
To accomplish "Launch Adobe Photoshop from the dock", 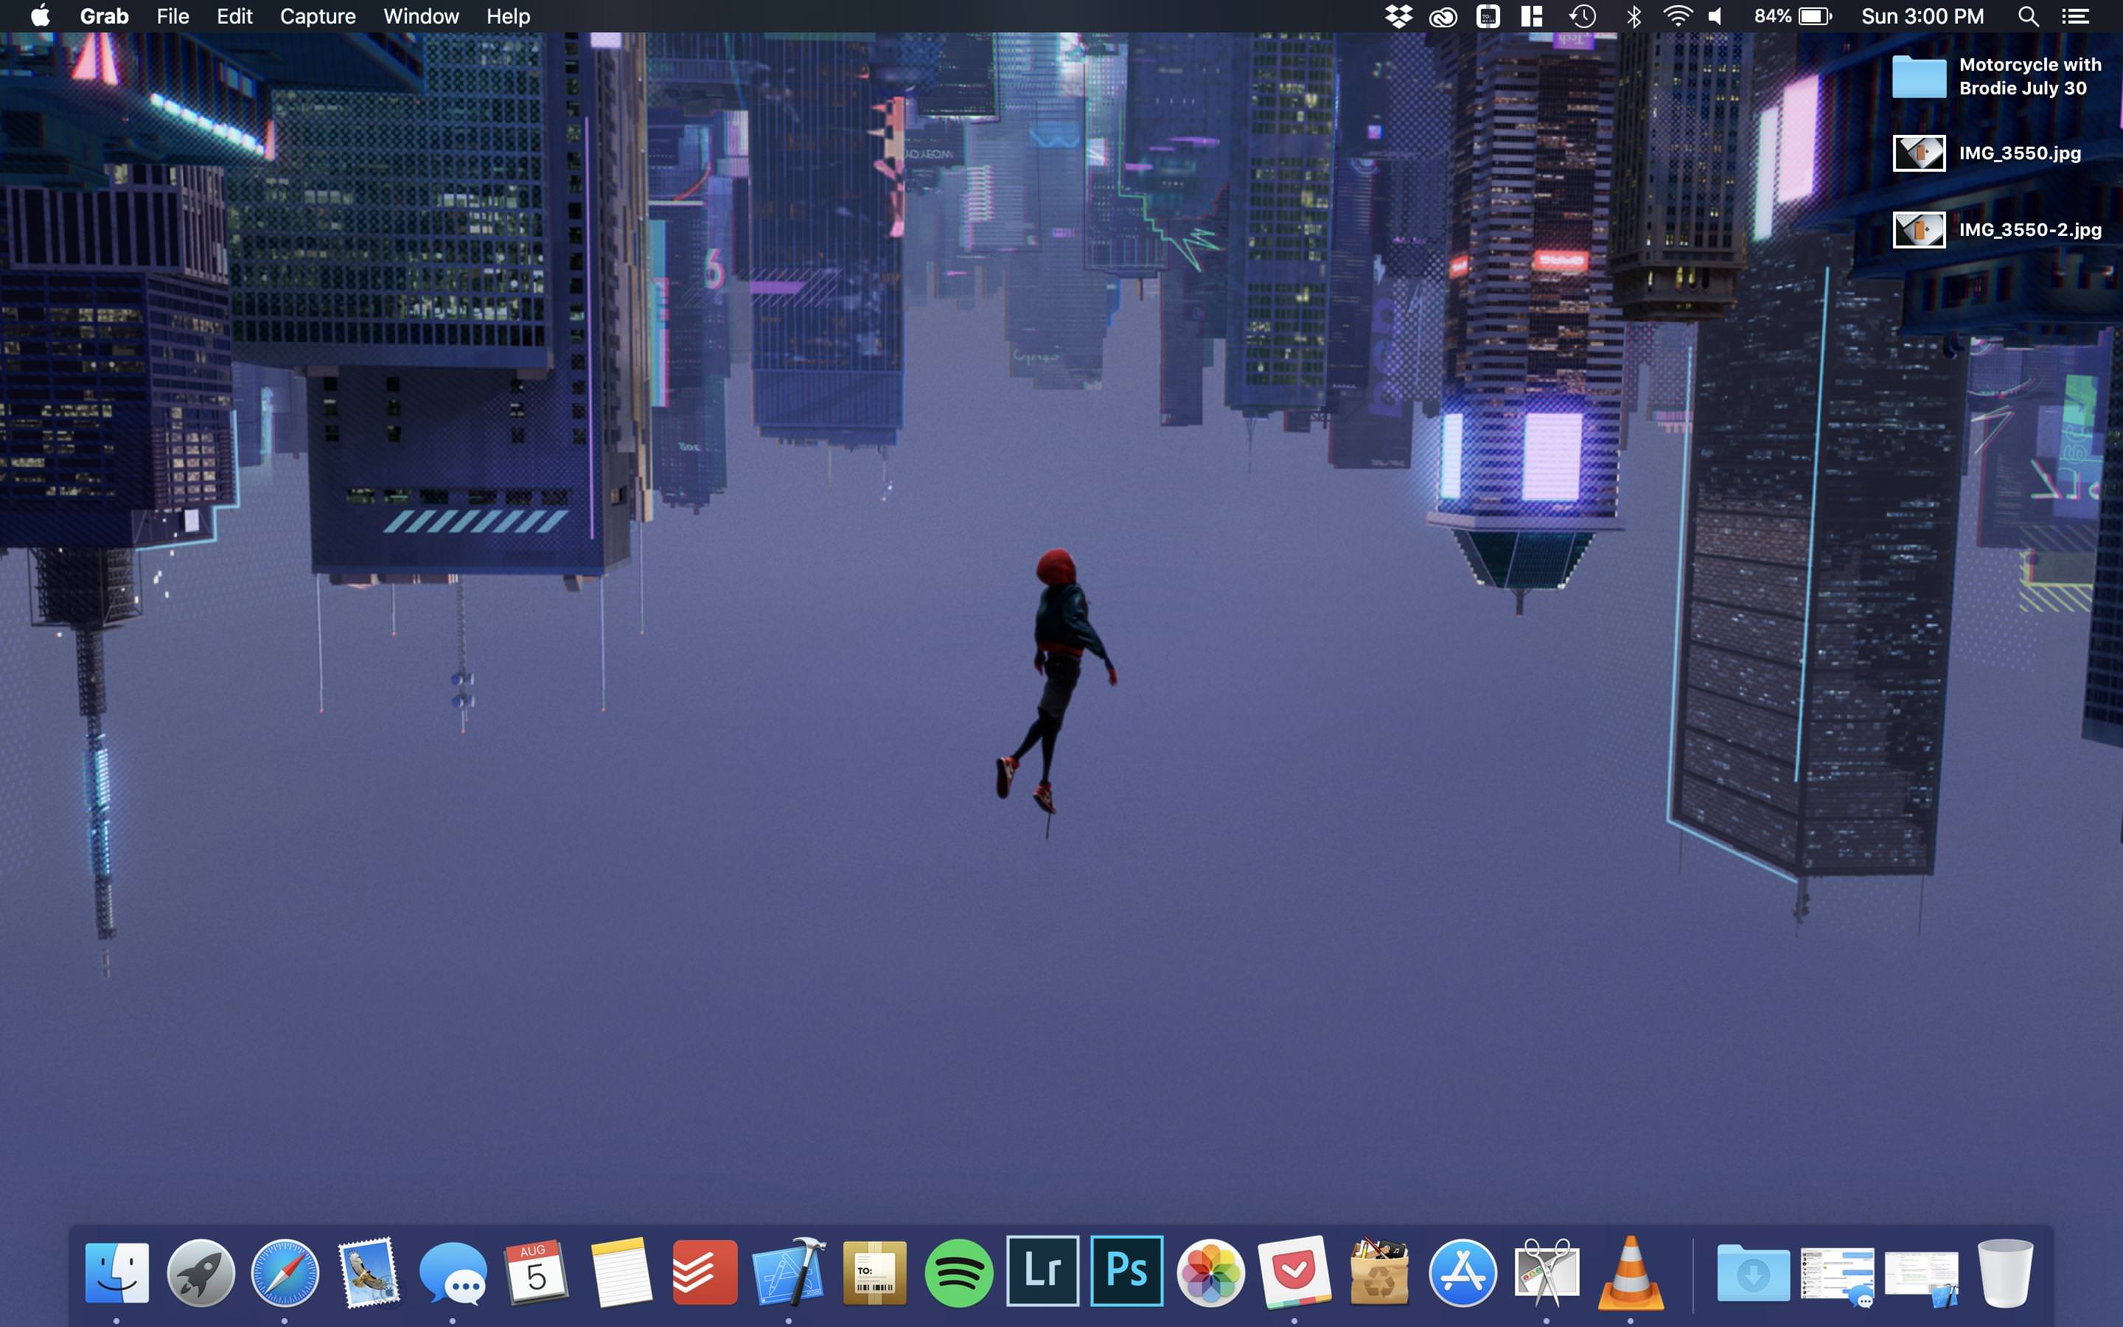I will (x=1126, y=1271).
